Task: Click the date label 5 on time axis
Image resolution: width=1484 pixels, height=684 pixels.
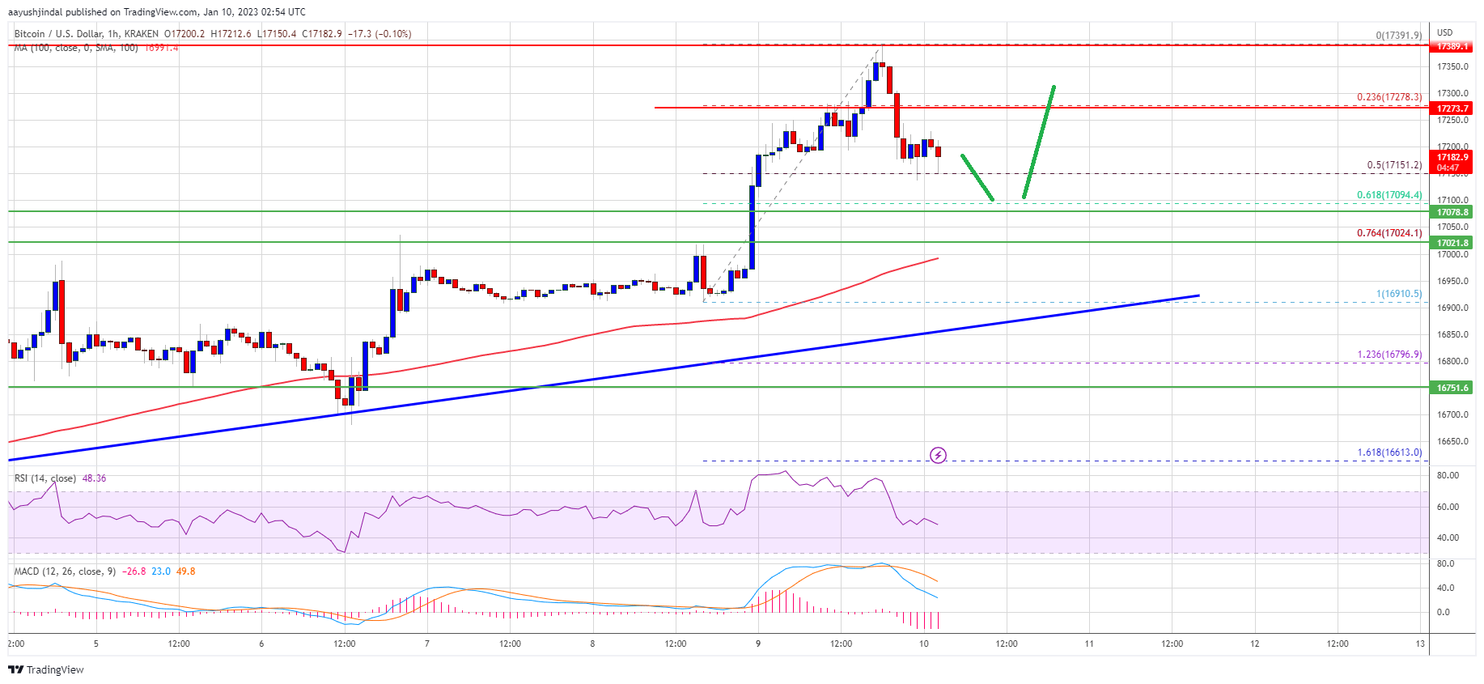Action: [95, 644]
